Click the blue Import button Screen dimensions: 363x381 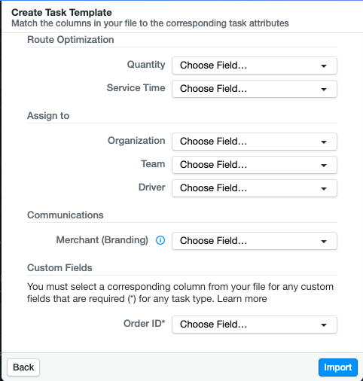(x=338, y=367)
